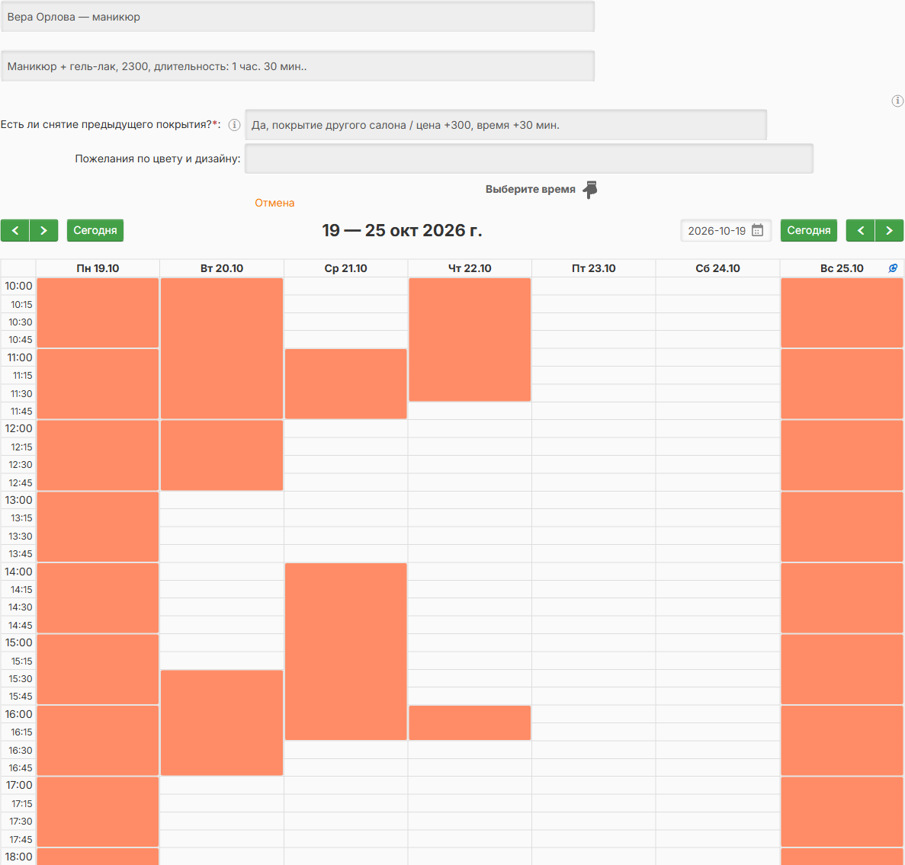Go to previous week using left green arrow beside left Сегодня

[15, 230]
